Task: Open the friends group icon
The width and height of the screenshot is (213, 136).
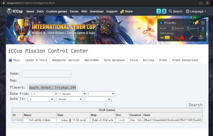Action: [x=201, y=37]
